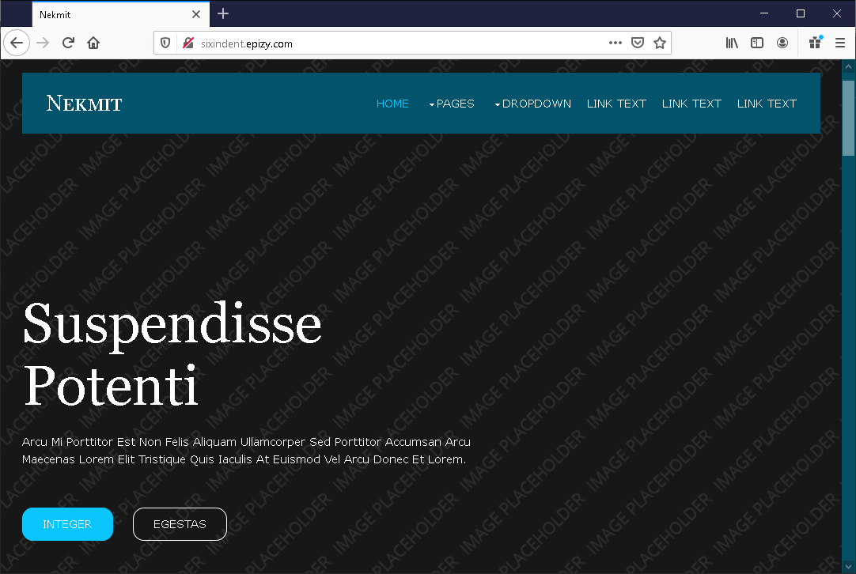
Task: Reload the current page
Action: (68, 43)
